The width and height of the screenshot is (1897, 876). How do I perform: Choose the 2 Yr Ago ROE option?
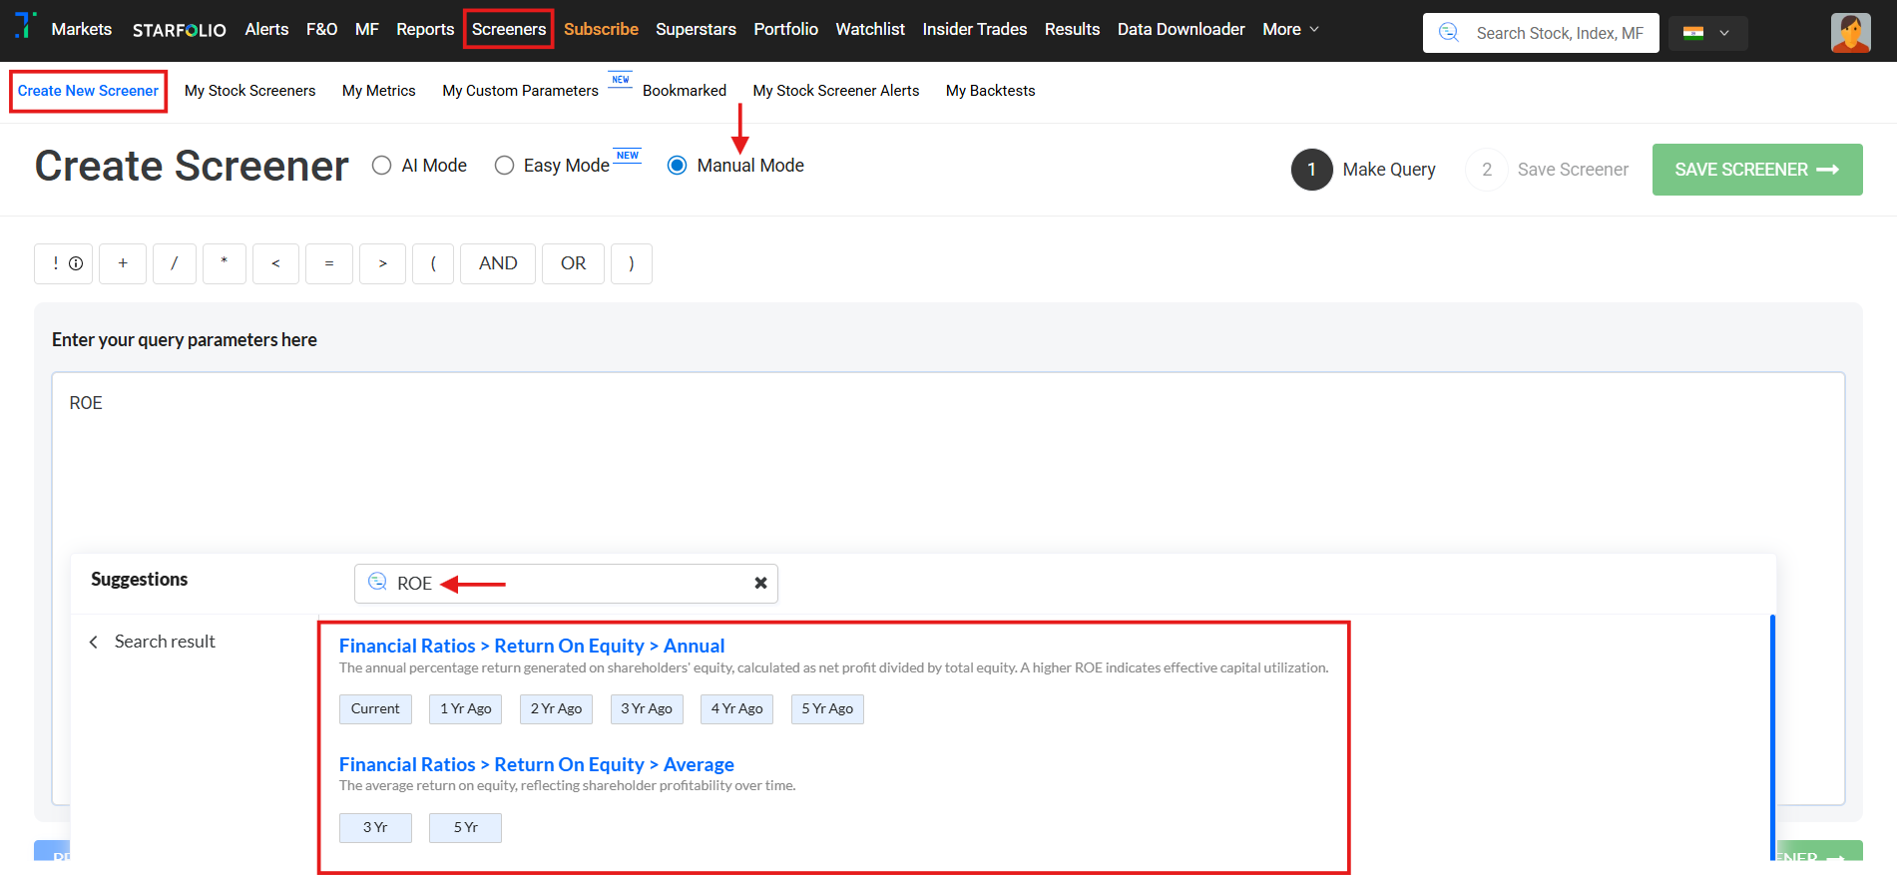[556, 709]
